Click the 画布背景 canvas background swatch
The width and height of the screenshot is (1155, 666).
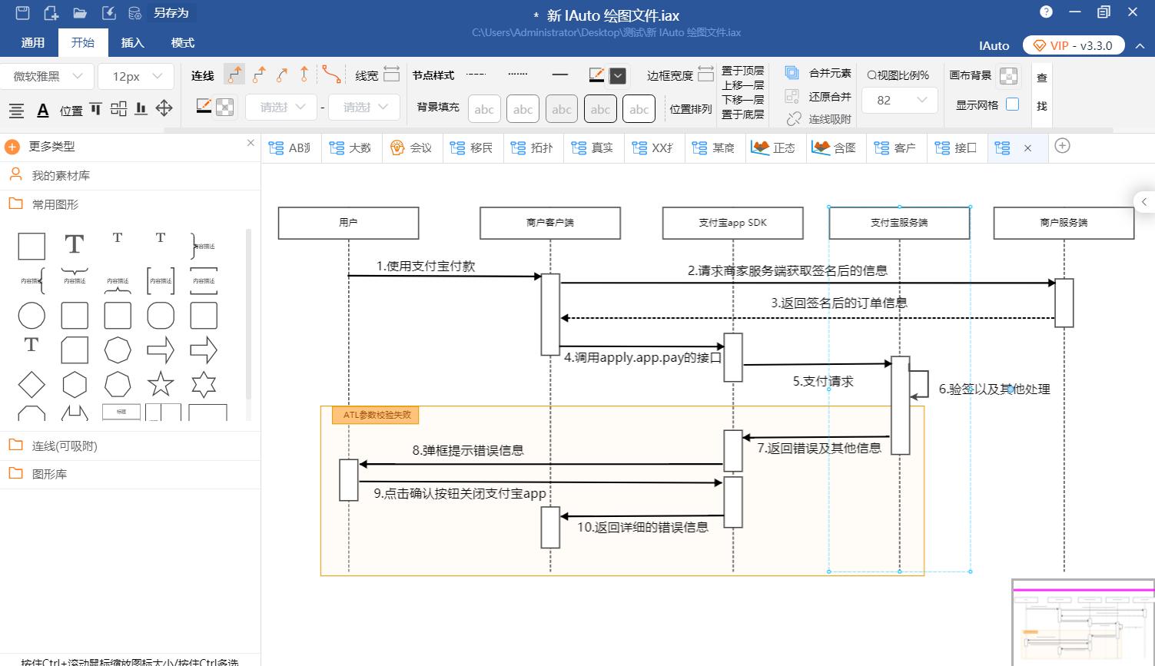[x=1008, y=76]
